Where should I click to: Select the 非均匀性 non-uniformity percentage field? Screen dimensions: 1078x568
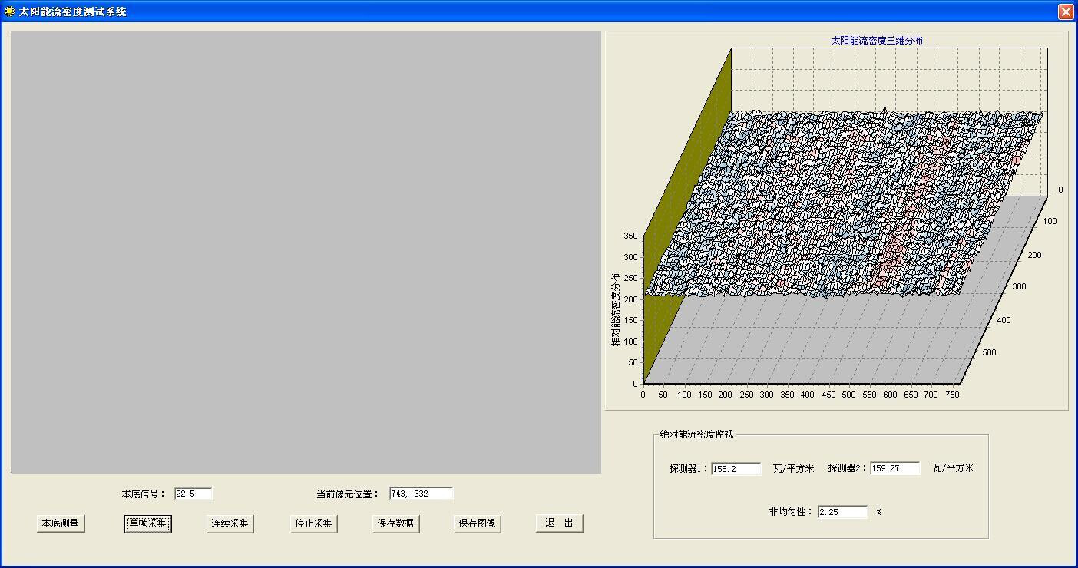point(842,512)
